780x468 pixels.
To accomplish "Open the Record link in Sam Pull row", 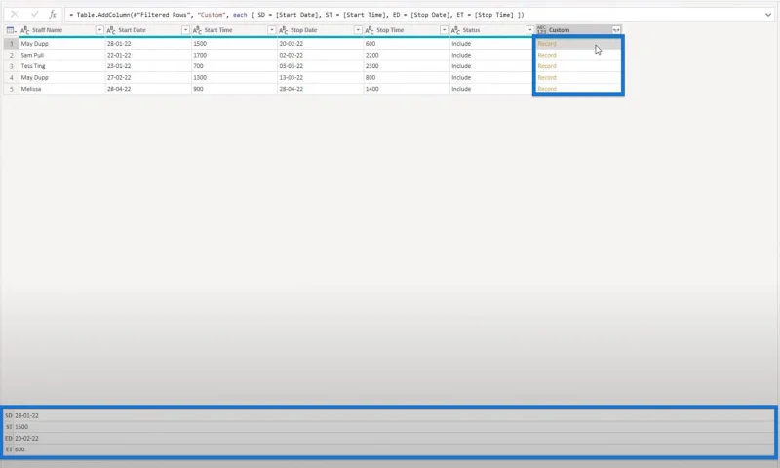I will 547,56.
